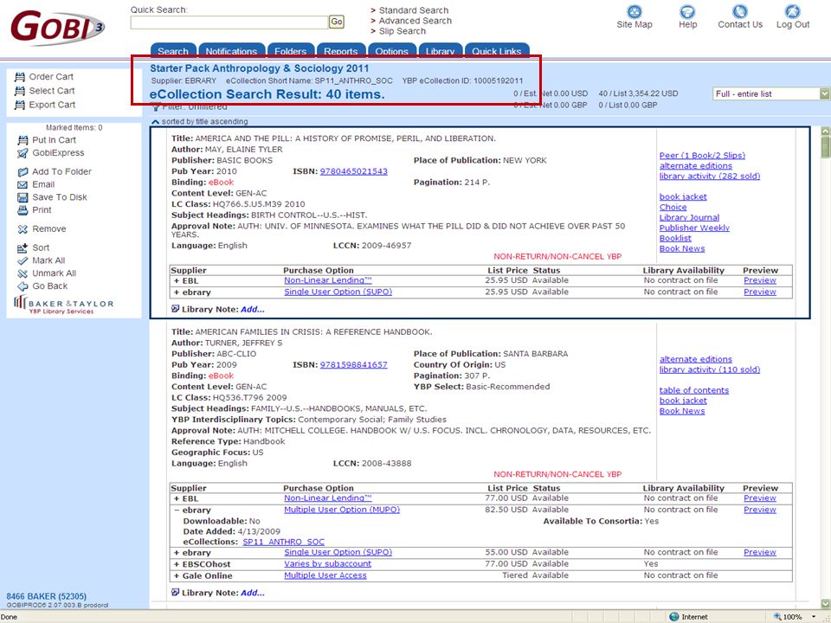Image resolution: width=831 pixels, height=623 pixels.
Task: Open the 'Multiple User Access' link for Gale Online
Action: pos(325,575)
